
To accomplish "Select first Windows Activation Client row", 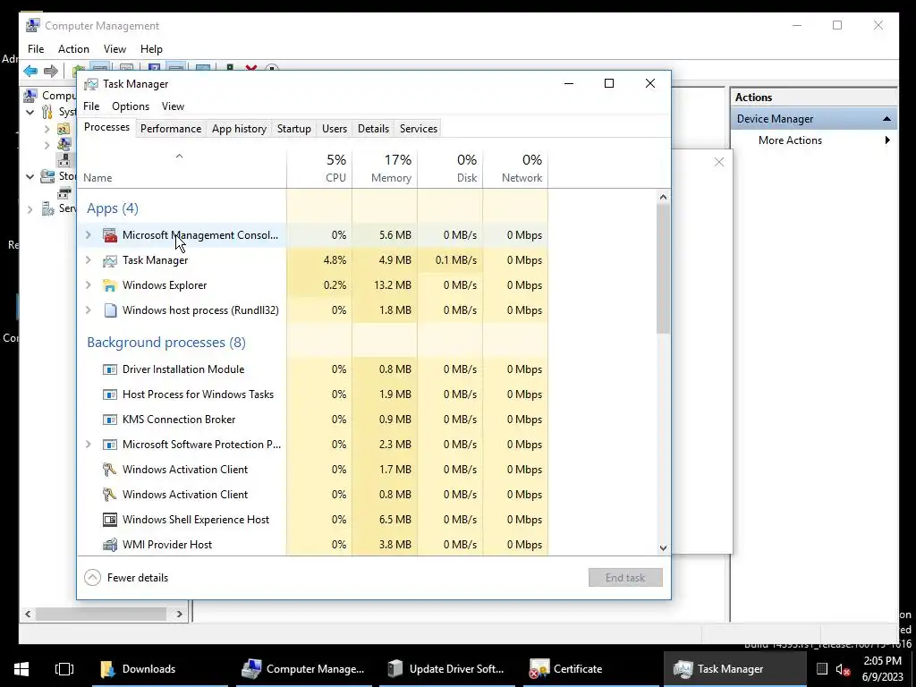I will pos(312,470).
